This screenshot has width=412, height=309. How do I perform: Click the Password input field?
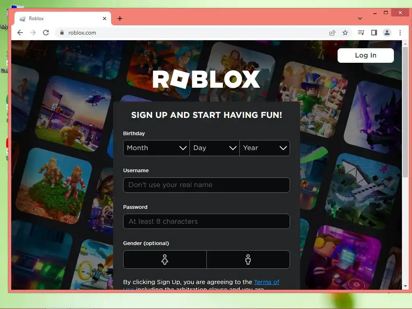coord(206,221)
